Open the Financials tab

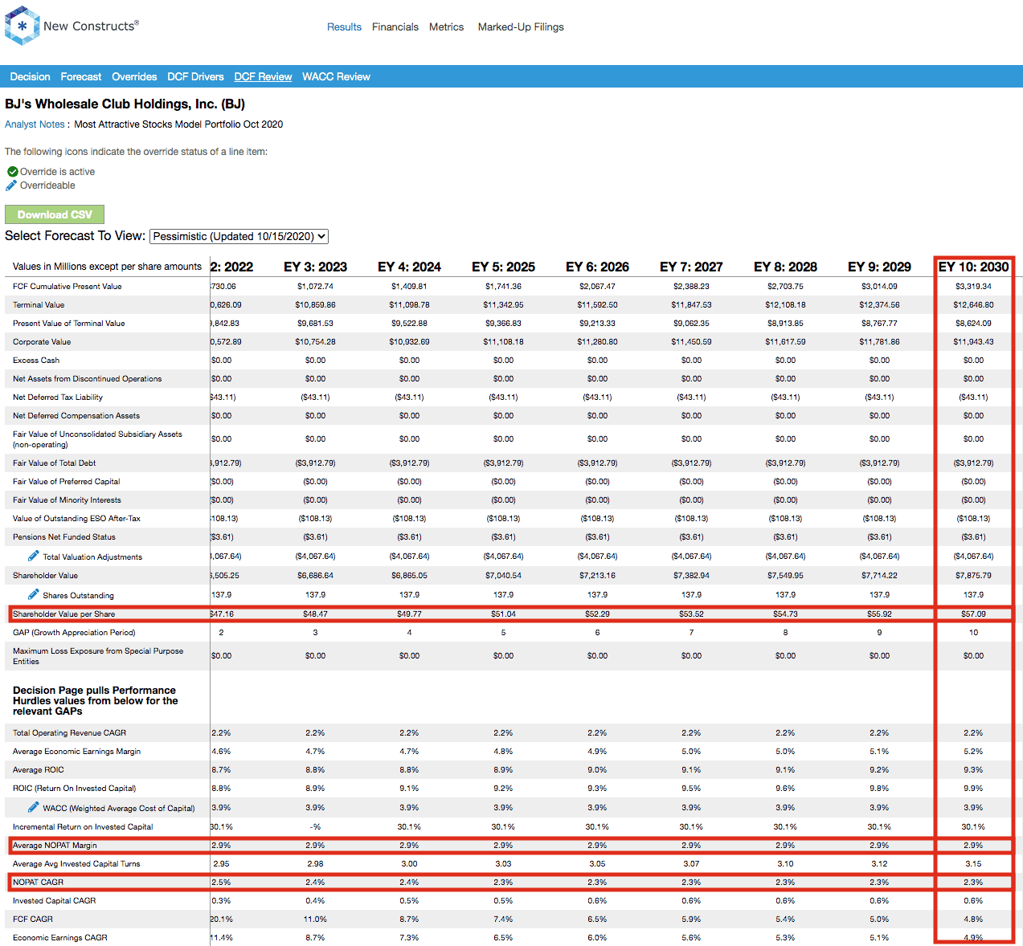pyautogui.click(x=395, y=27)
